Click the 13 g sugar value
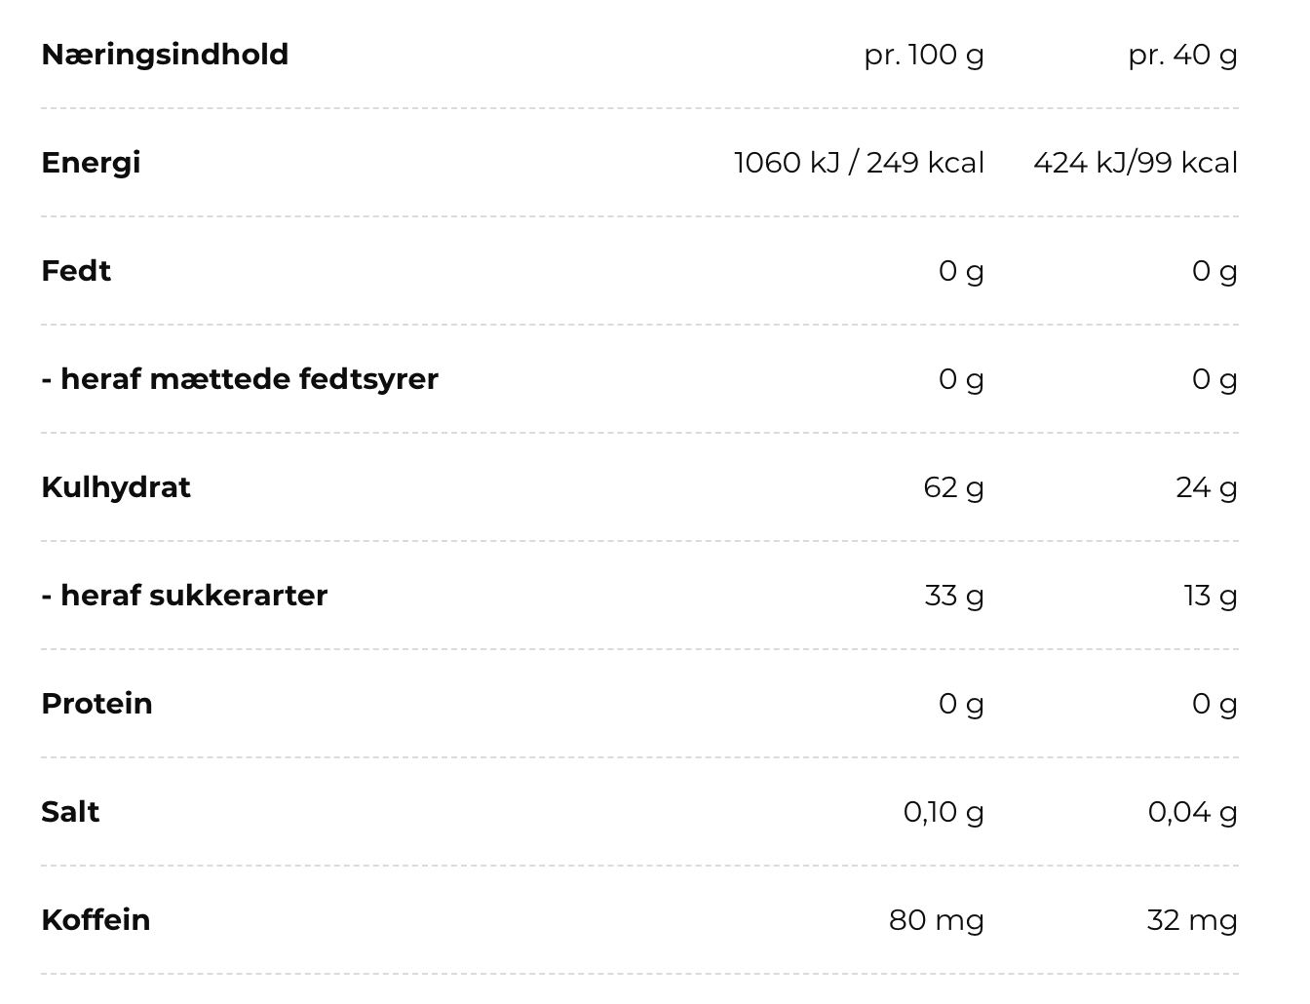This screenshot has height=1004, width=1310. pos(1211,596)
